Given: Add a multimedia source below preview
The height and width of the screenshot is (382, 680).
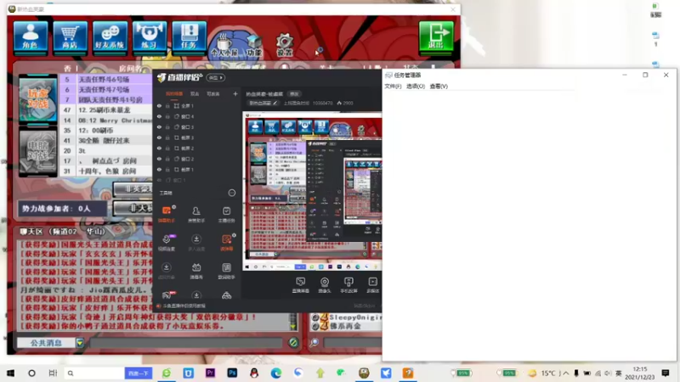Looking at the screenshot, I should [372, 285].
